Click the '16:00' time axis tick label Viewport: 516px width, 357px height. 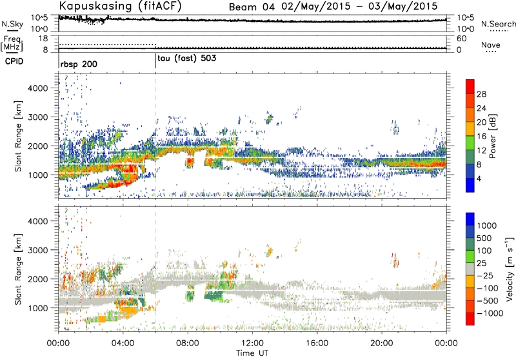click(317, 343)
